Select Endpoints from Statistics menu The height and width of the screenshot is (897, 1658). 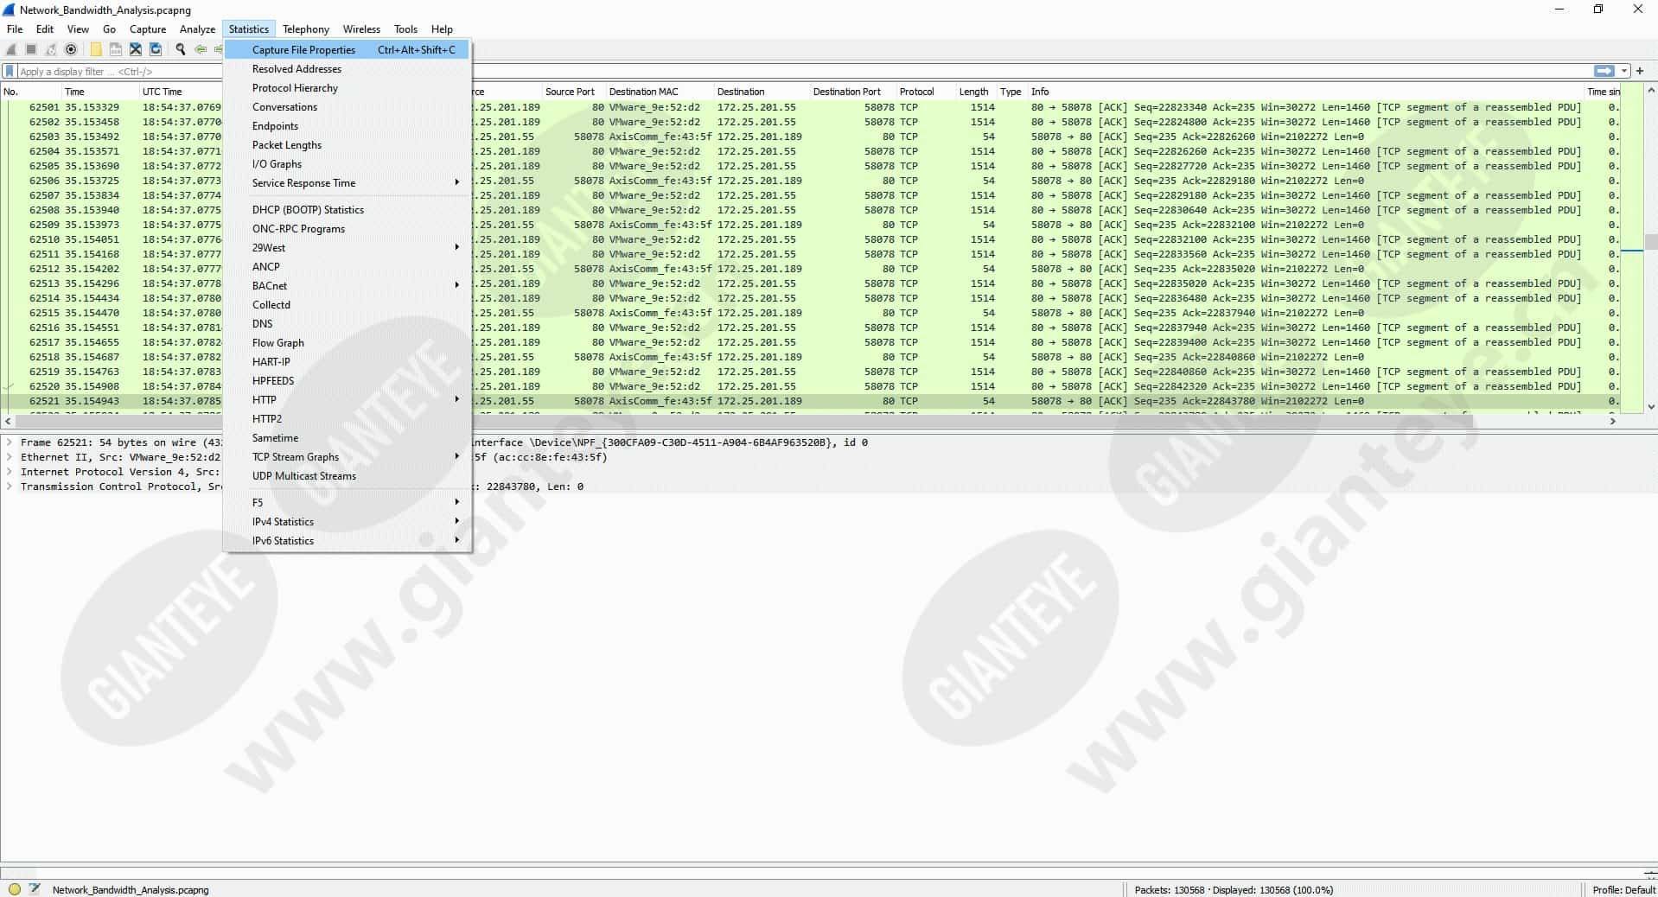tap(347, 125)
